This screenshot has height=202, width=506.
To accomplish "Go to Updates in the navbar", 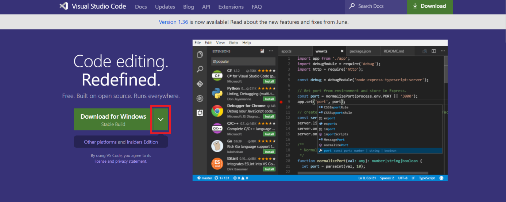I will click(x=165, y=7).
